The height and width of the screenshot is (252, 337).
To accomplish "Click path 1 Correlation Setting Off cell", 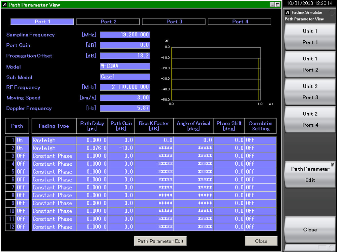I will [261, 140].
